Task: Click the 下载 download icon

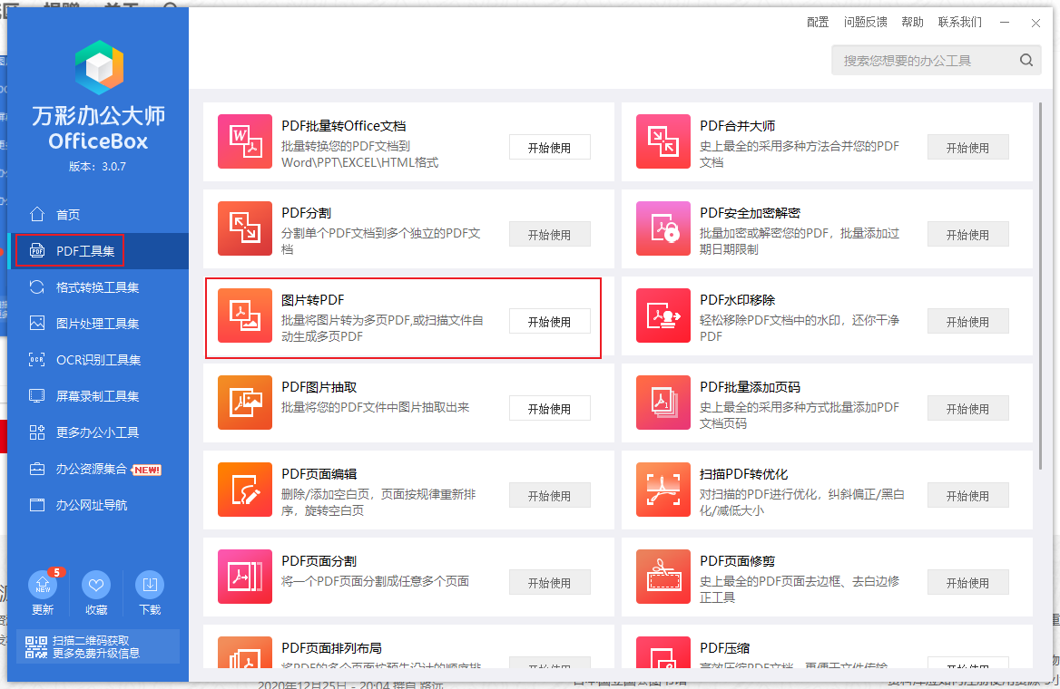Action: pyautogui.click(x=150, y=585)
